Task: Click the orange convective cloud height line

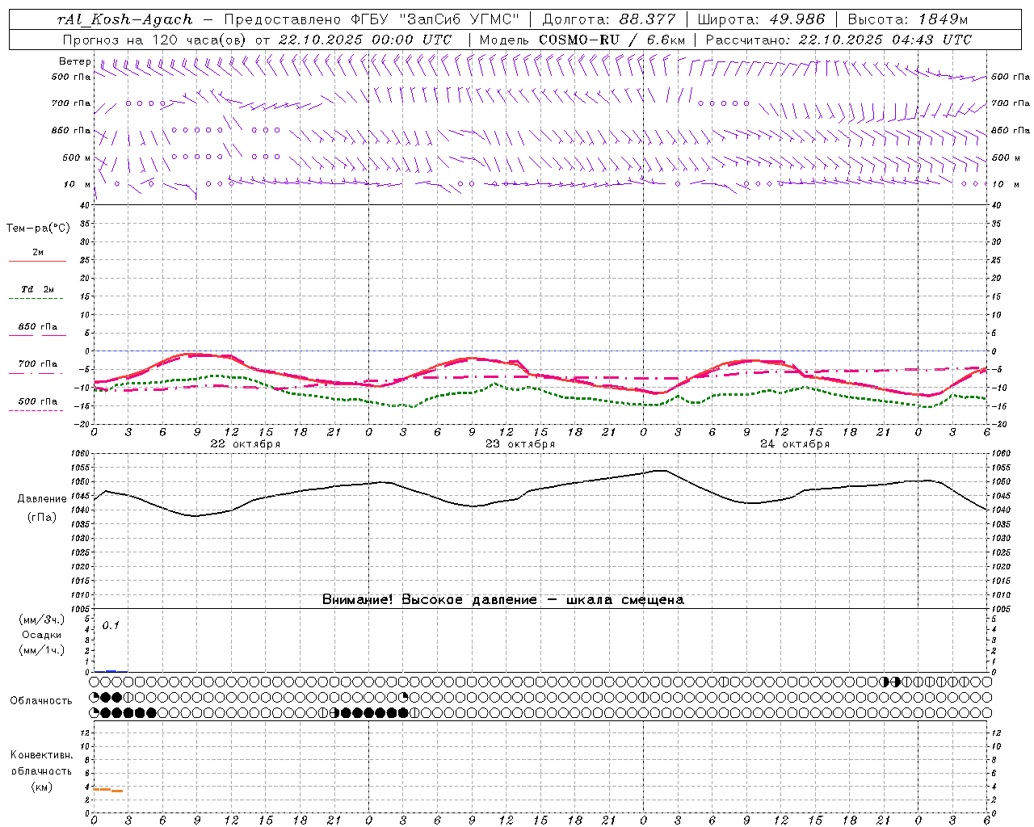Action: tap(108, 790)
